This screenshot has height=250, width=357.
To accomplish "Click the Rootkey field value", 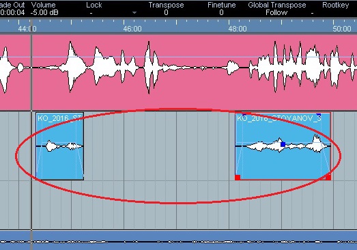I will click(x=312, y=13).
